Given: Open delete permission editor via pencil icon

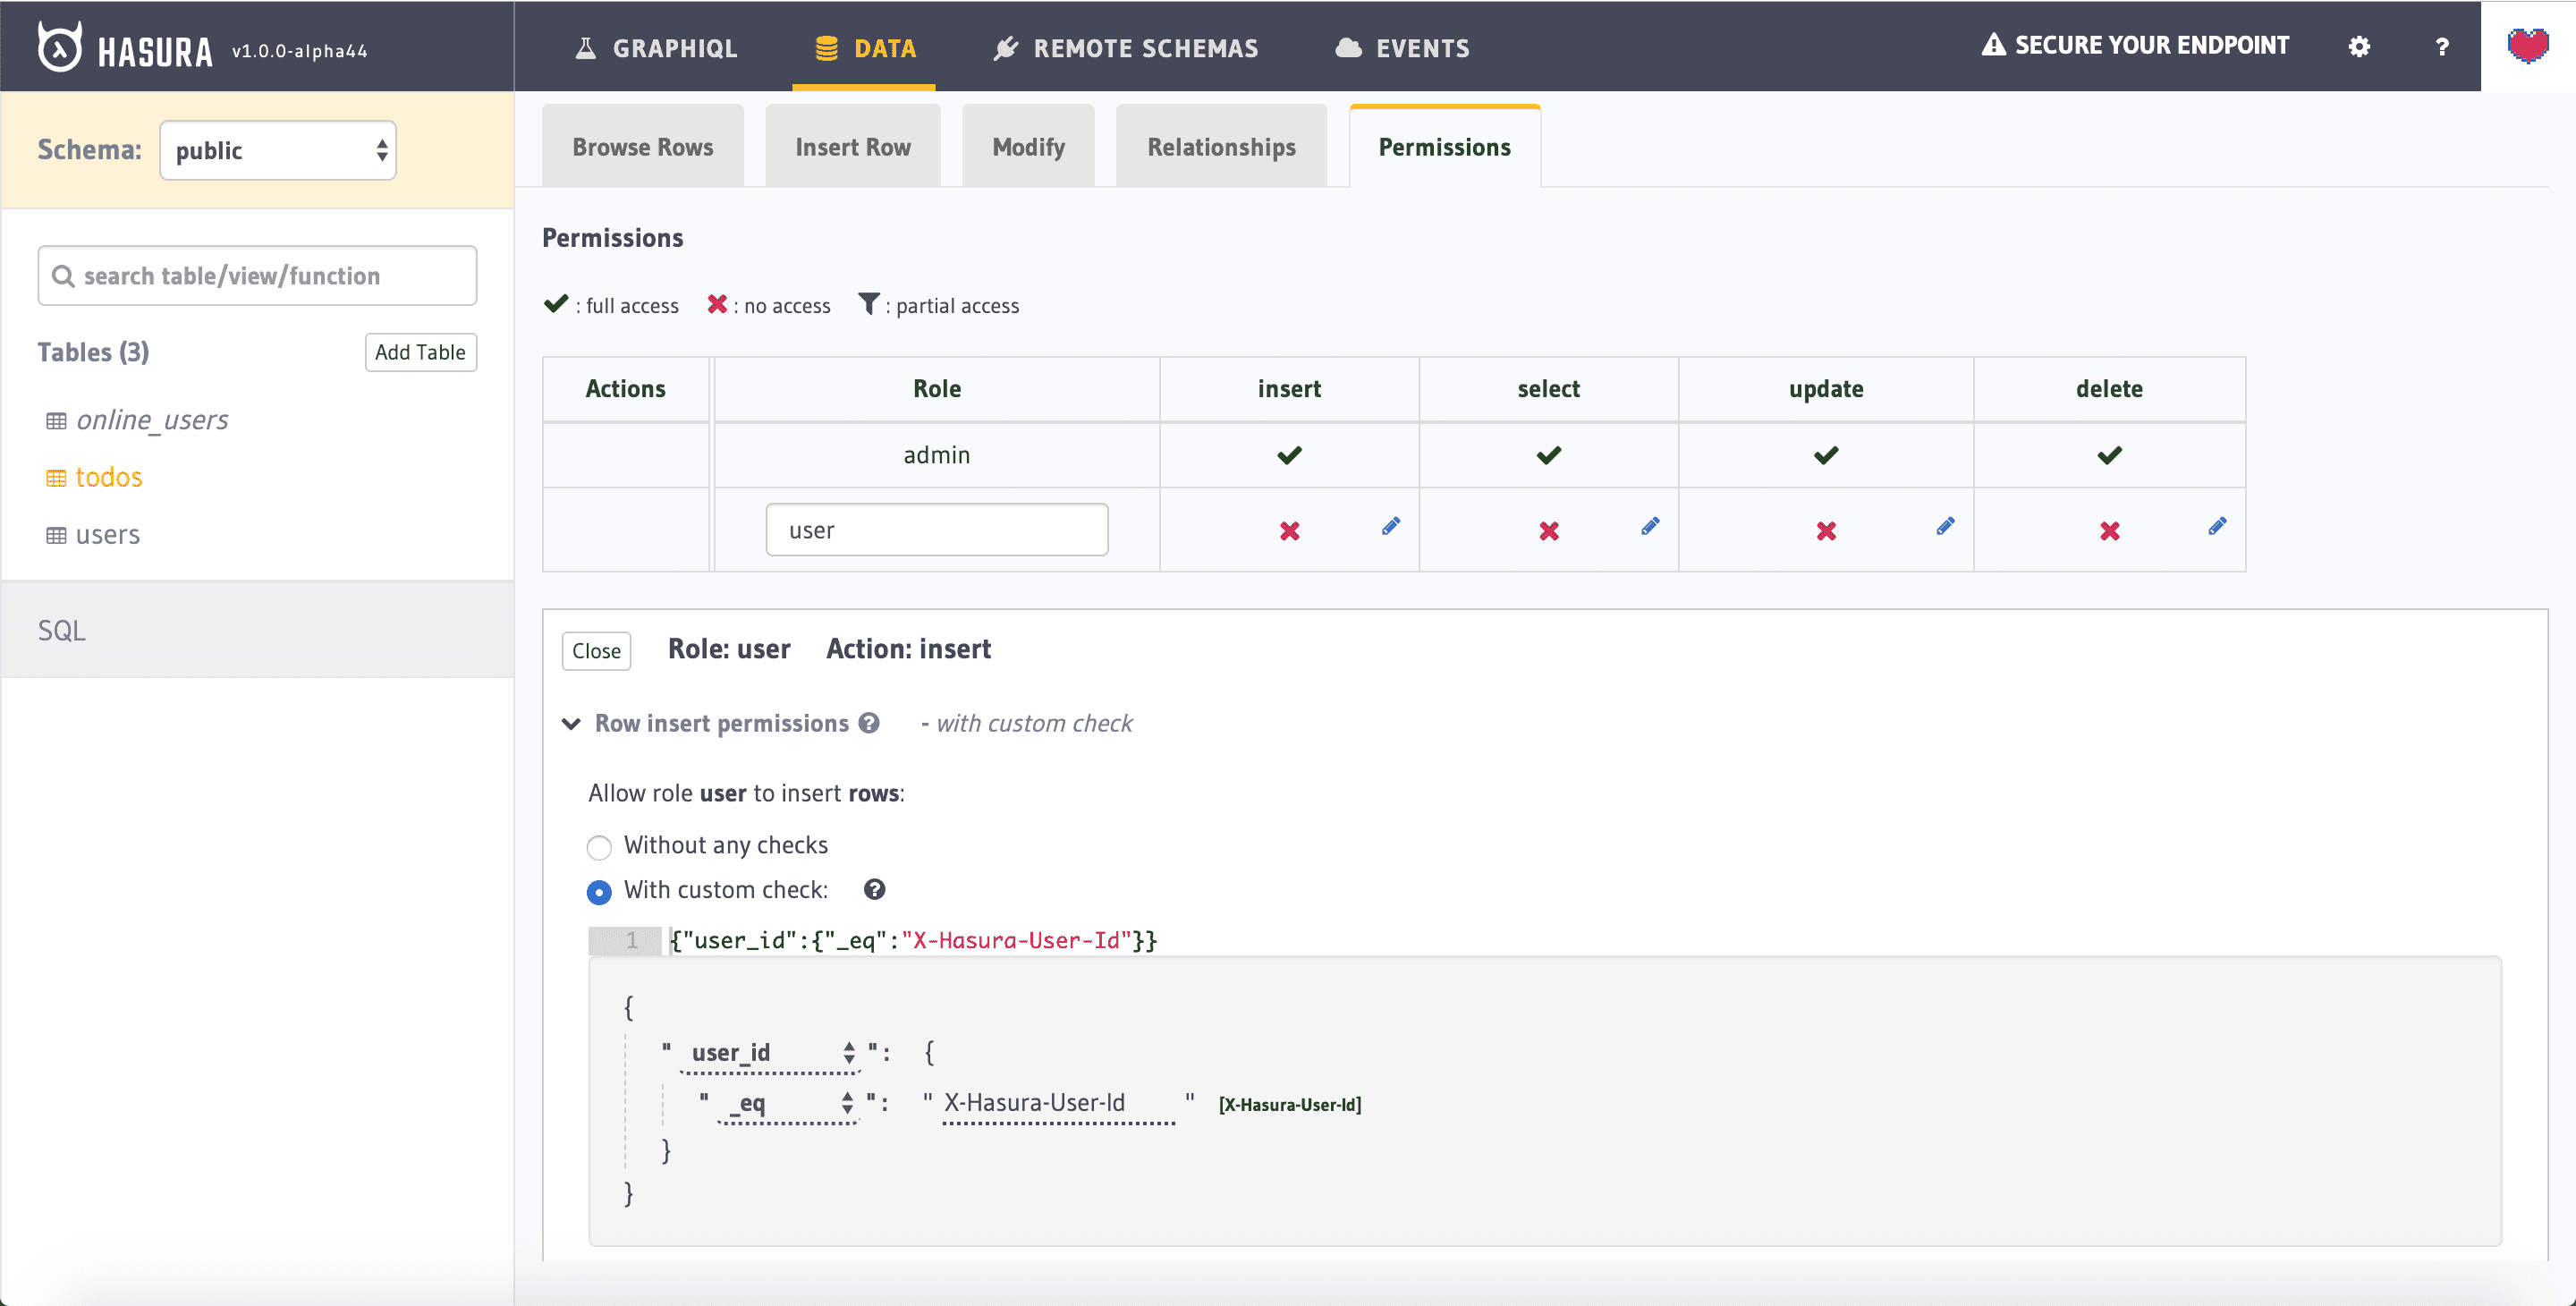Looking at the screenshot, I should click(2217, 526).
